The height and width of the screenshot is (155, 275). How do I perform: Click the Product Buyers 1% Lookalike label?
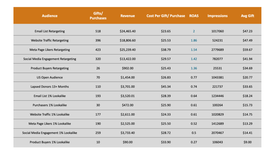[x=50, y=142]
